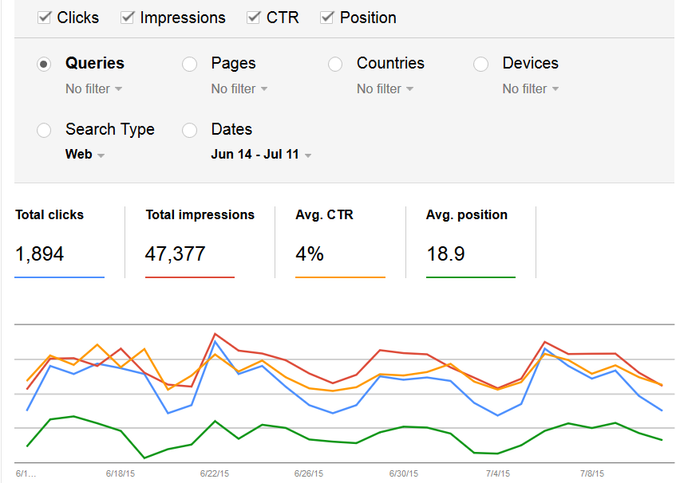Expand the Pages No filter dropdown
Viewport: 676px width, 483px height.
pyautogui.click(x=239, y=89)
